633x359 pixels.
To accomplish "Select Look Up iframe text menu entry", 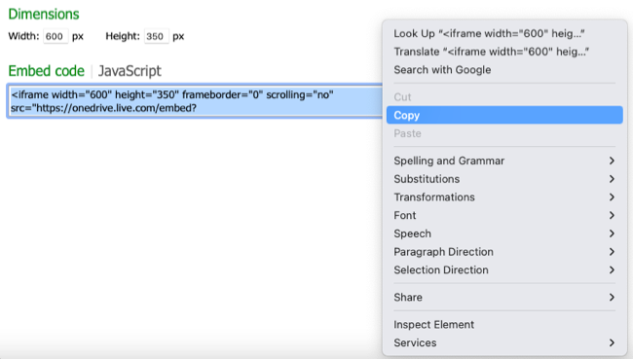I will coord(504,33).
